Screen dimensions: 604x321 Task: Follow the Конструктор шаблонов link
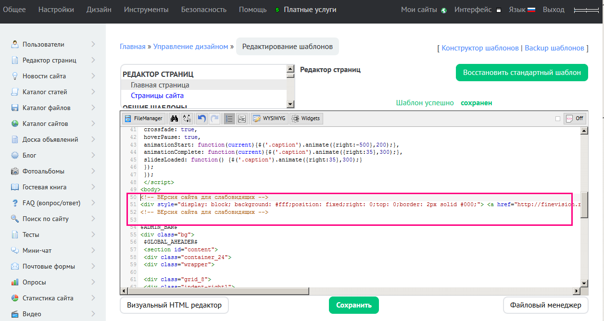coord(480,48)
